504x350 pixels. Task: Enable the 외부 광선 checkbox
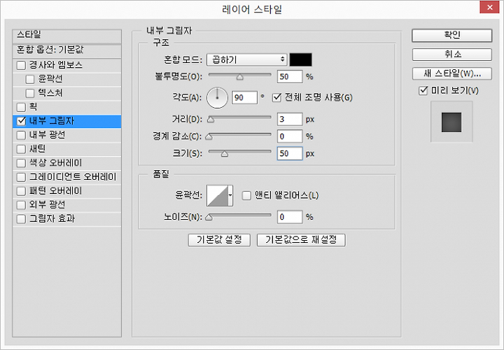(x=21, y=205)
